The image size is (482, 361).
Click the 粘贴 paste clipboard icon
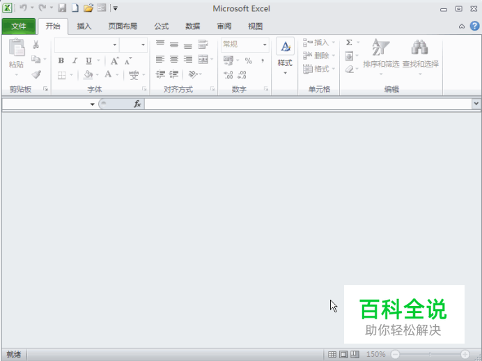[x=17, y=48]
